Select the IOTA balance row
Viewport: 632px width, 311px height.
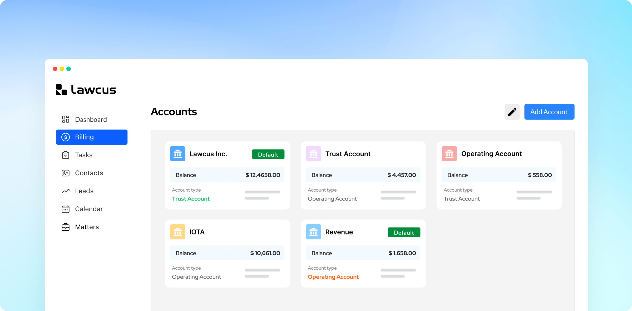pyautogui.click(x=227, y=253)
